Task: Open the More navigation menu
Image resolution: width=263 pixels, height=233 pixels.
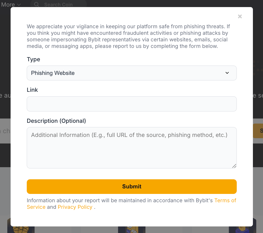Action: 8,5
